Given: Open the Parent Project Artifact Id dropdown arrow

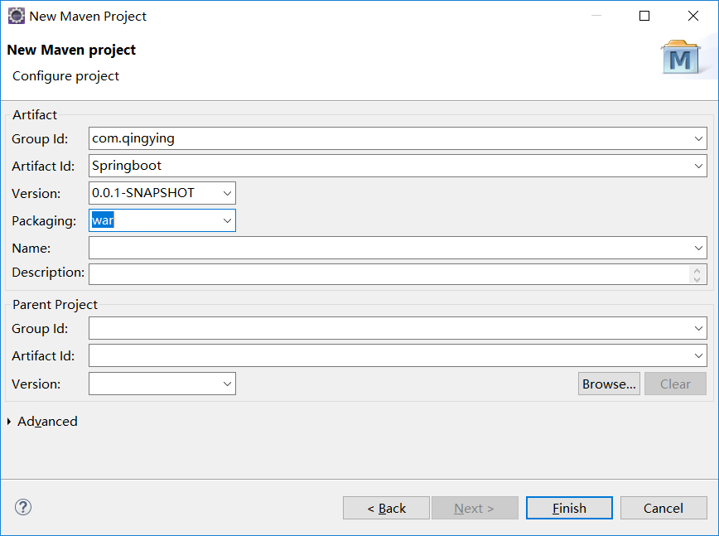Looking at the screenshot, I should click(698, 355).
